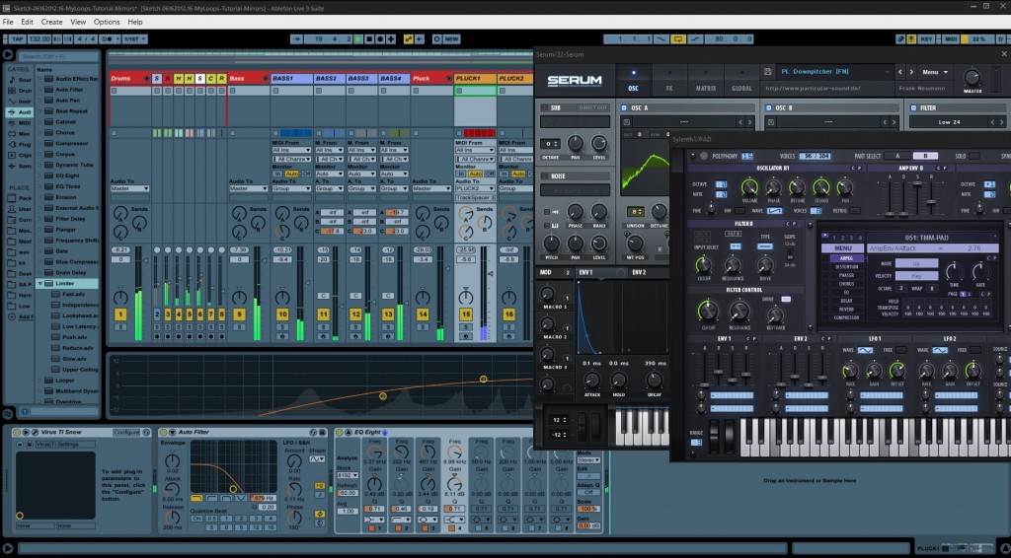The image size is (1011, 558).
Task: Enable Key Map Mode with KEY button
Action: (926, 39)
